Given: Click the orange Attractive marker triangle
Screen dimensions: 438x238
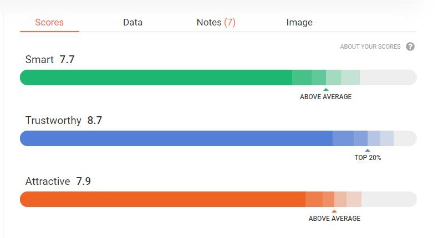Looking at the screenshot, I should 334,211.
